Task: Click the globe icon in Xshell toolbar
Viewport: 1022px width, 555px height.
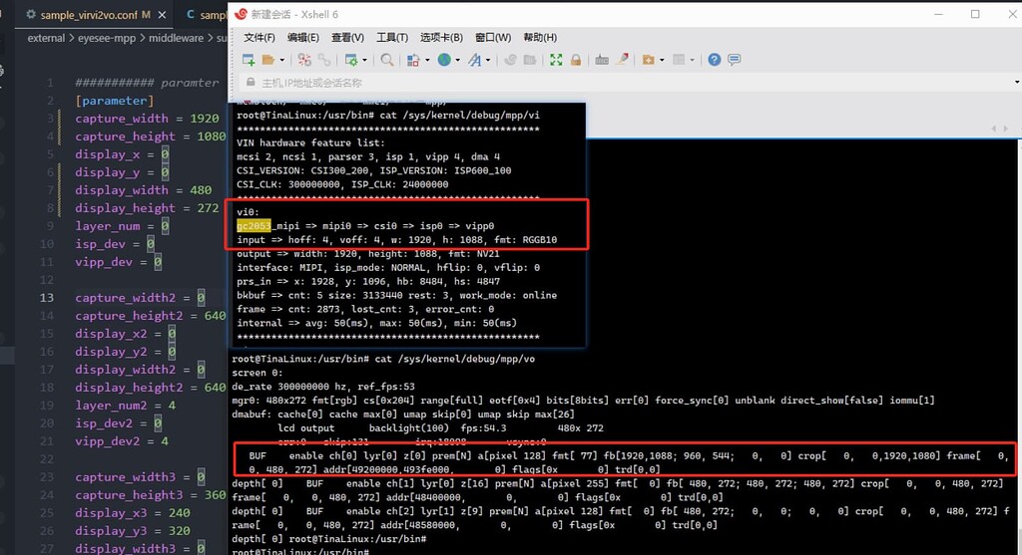Action: [444, 60]
